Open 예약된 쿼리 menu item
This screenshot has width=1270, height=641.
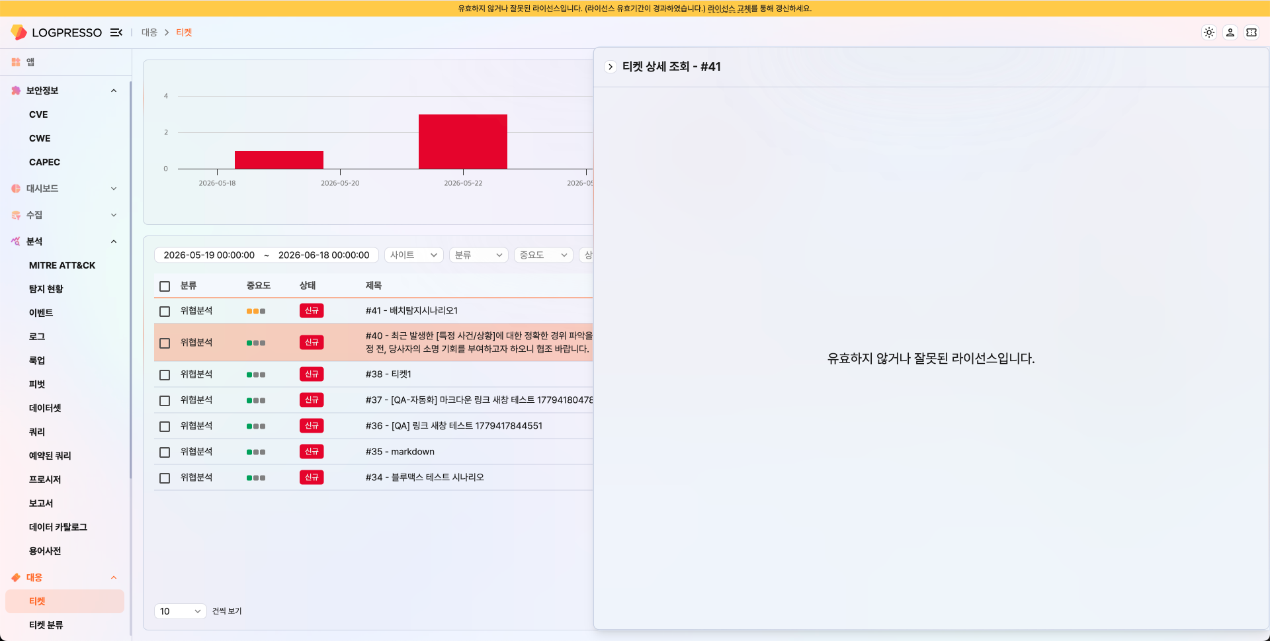pyautogui.click(x=50, y=456)
